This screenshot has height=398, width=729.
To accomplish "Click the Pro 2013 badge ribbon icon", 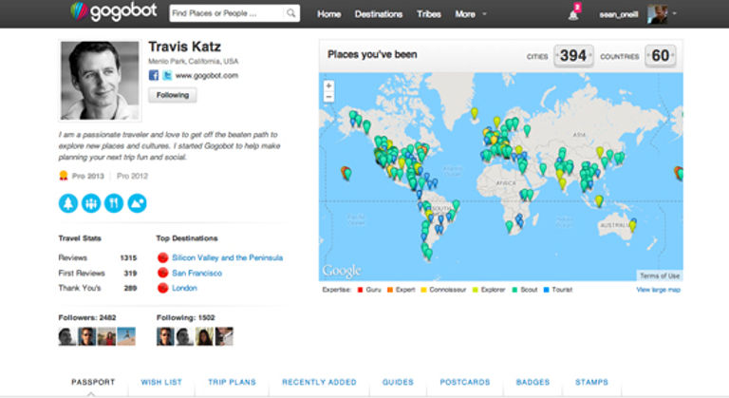I will 64,176.
